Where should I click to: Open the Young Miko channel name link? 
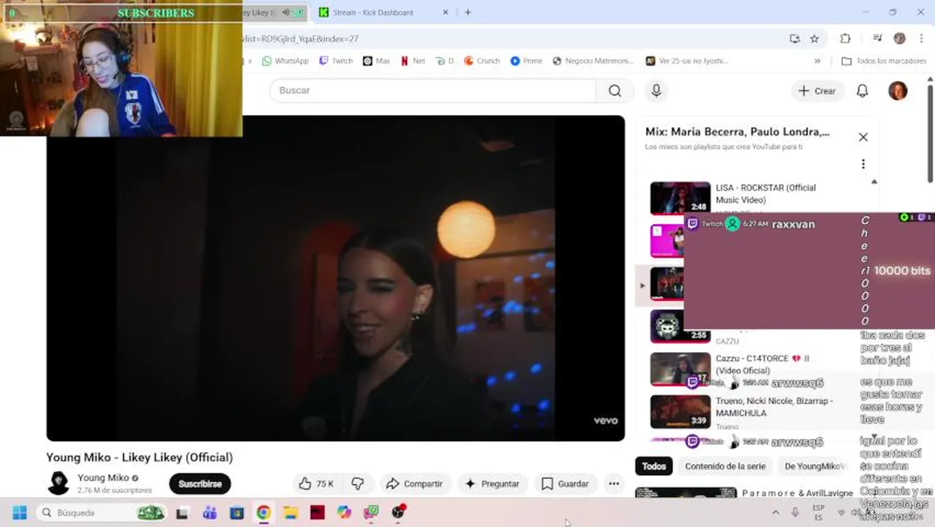103,478
